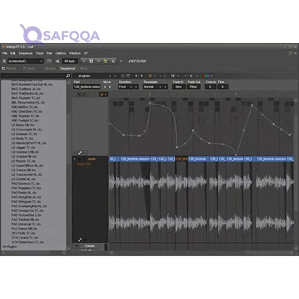
Task: Switch to the Mixer tab
Action: click(x=83, y=68)
